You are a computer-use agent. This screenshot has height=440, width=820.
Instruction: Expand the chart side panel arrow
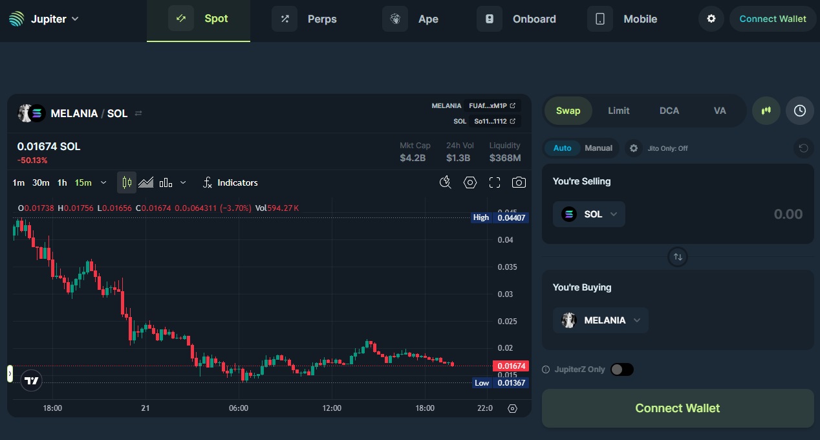click(10, 374)
